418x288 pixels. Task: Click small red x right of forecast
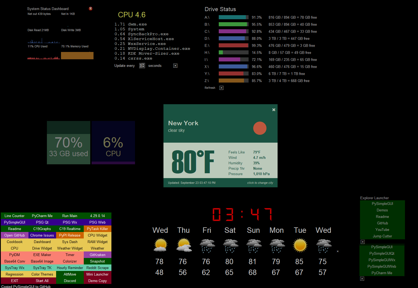click(338, 251)
